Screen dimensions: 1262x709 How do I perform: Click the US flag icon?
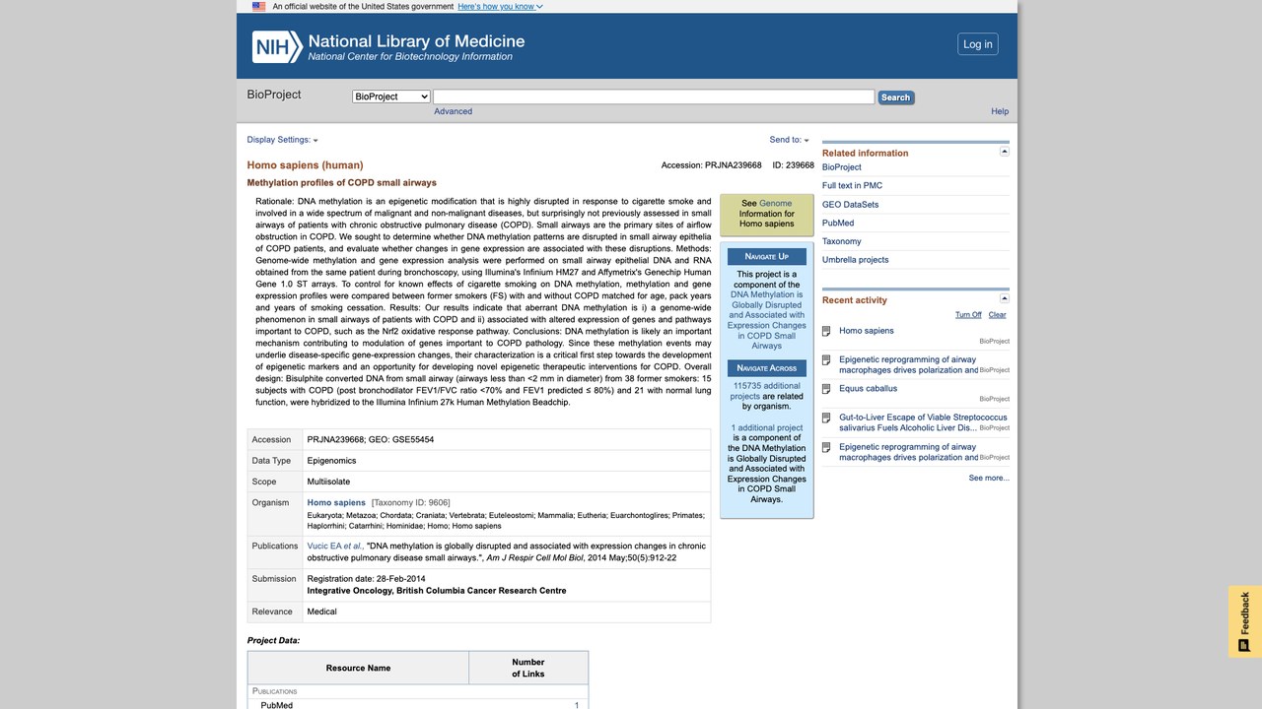coord(258,6)
